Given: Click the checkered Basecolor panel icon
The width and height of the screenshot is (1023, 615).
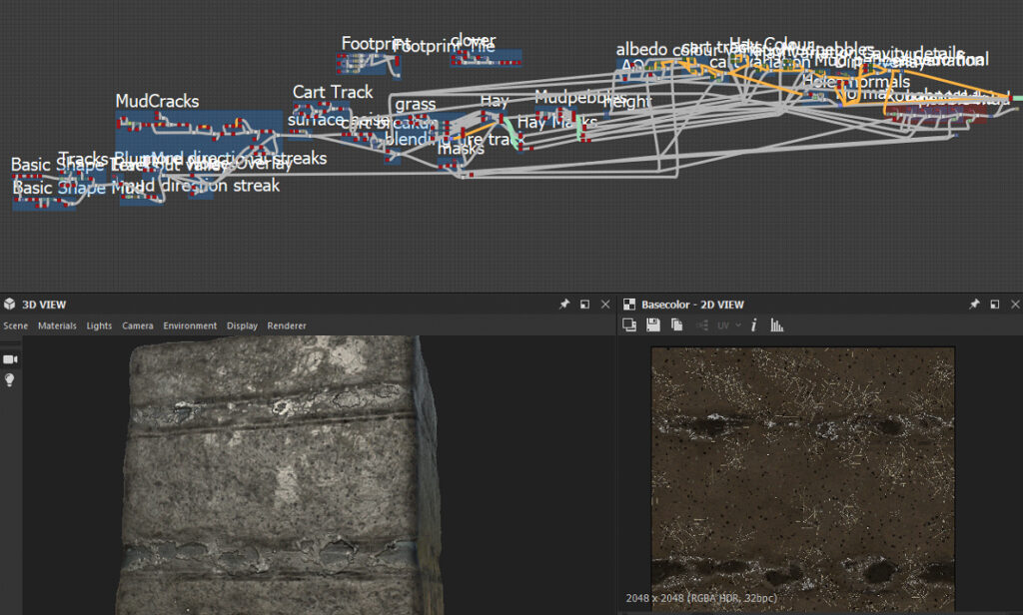Looking at the screenshot, I should [628, 305].
